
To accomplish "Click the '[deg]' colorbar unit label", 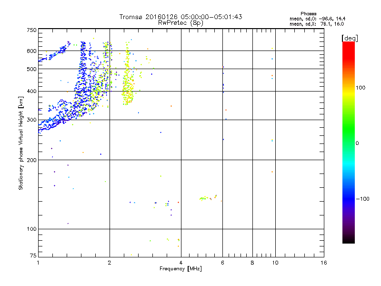I will pyautogui.click(x=350, y=38).
